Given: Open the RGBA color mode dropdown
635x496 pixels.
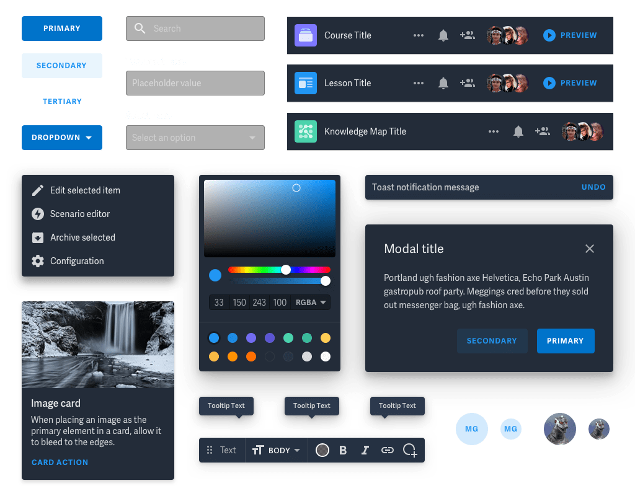Looking at the screenshot, I should click(311, 303).
